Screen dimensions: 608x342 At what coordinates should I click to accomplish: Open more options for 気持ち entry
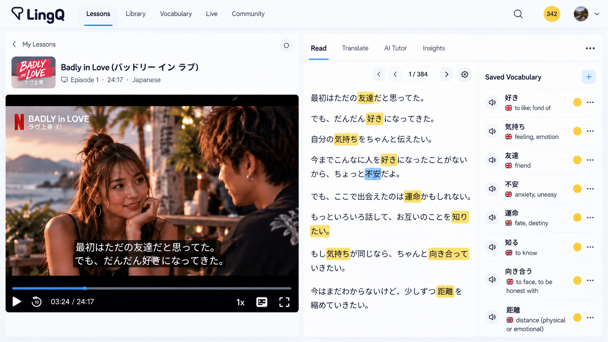point(590,131)
